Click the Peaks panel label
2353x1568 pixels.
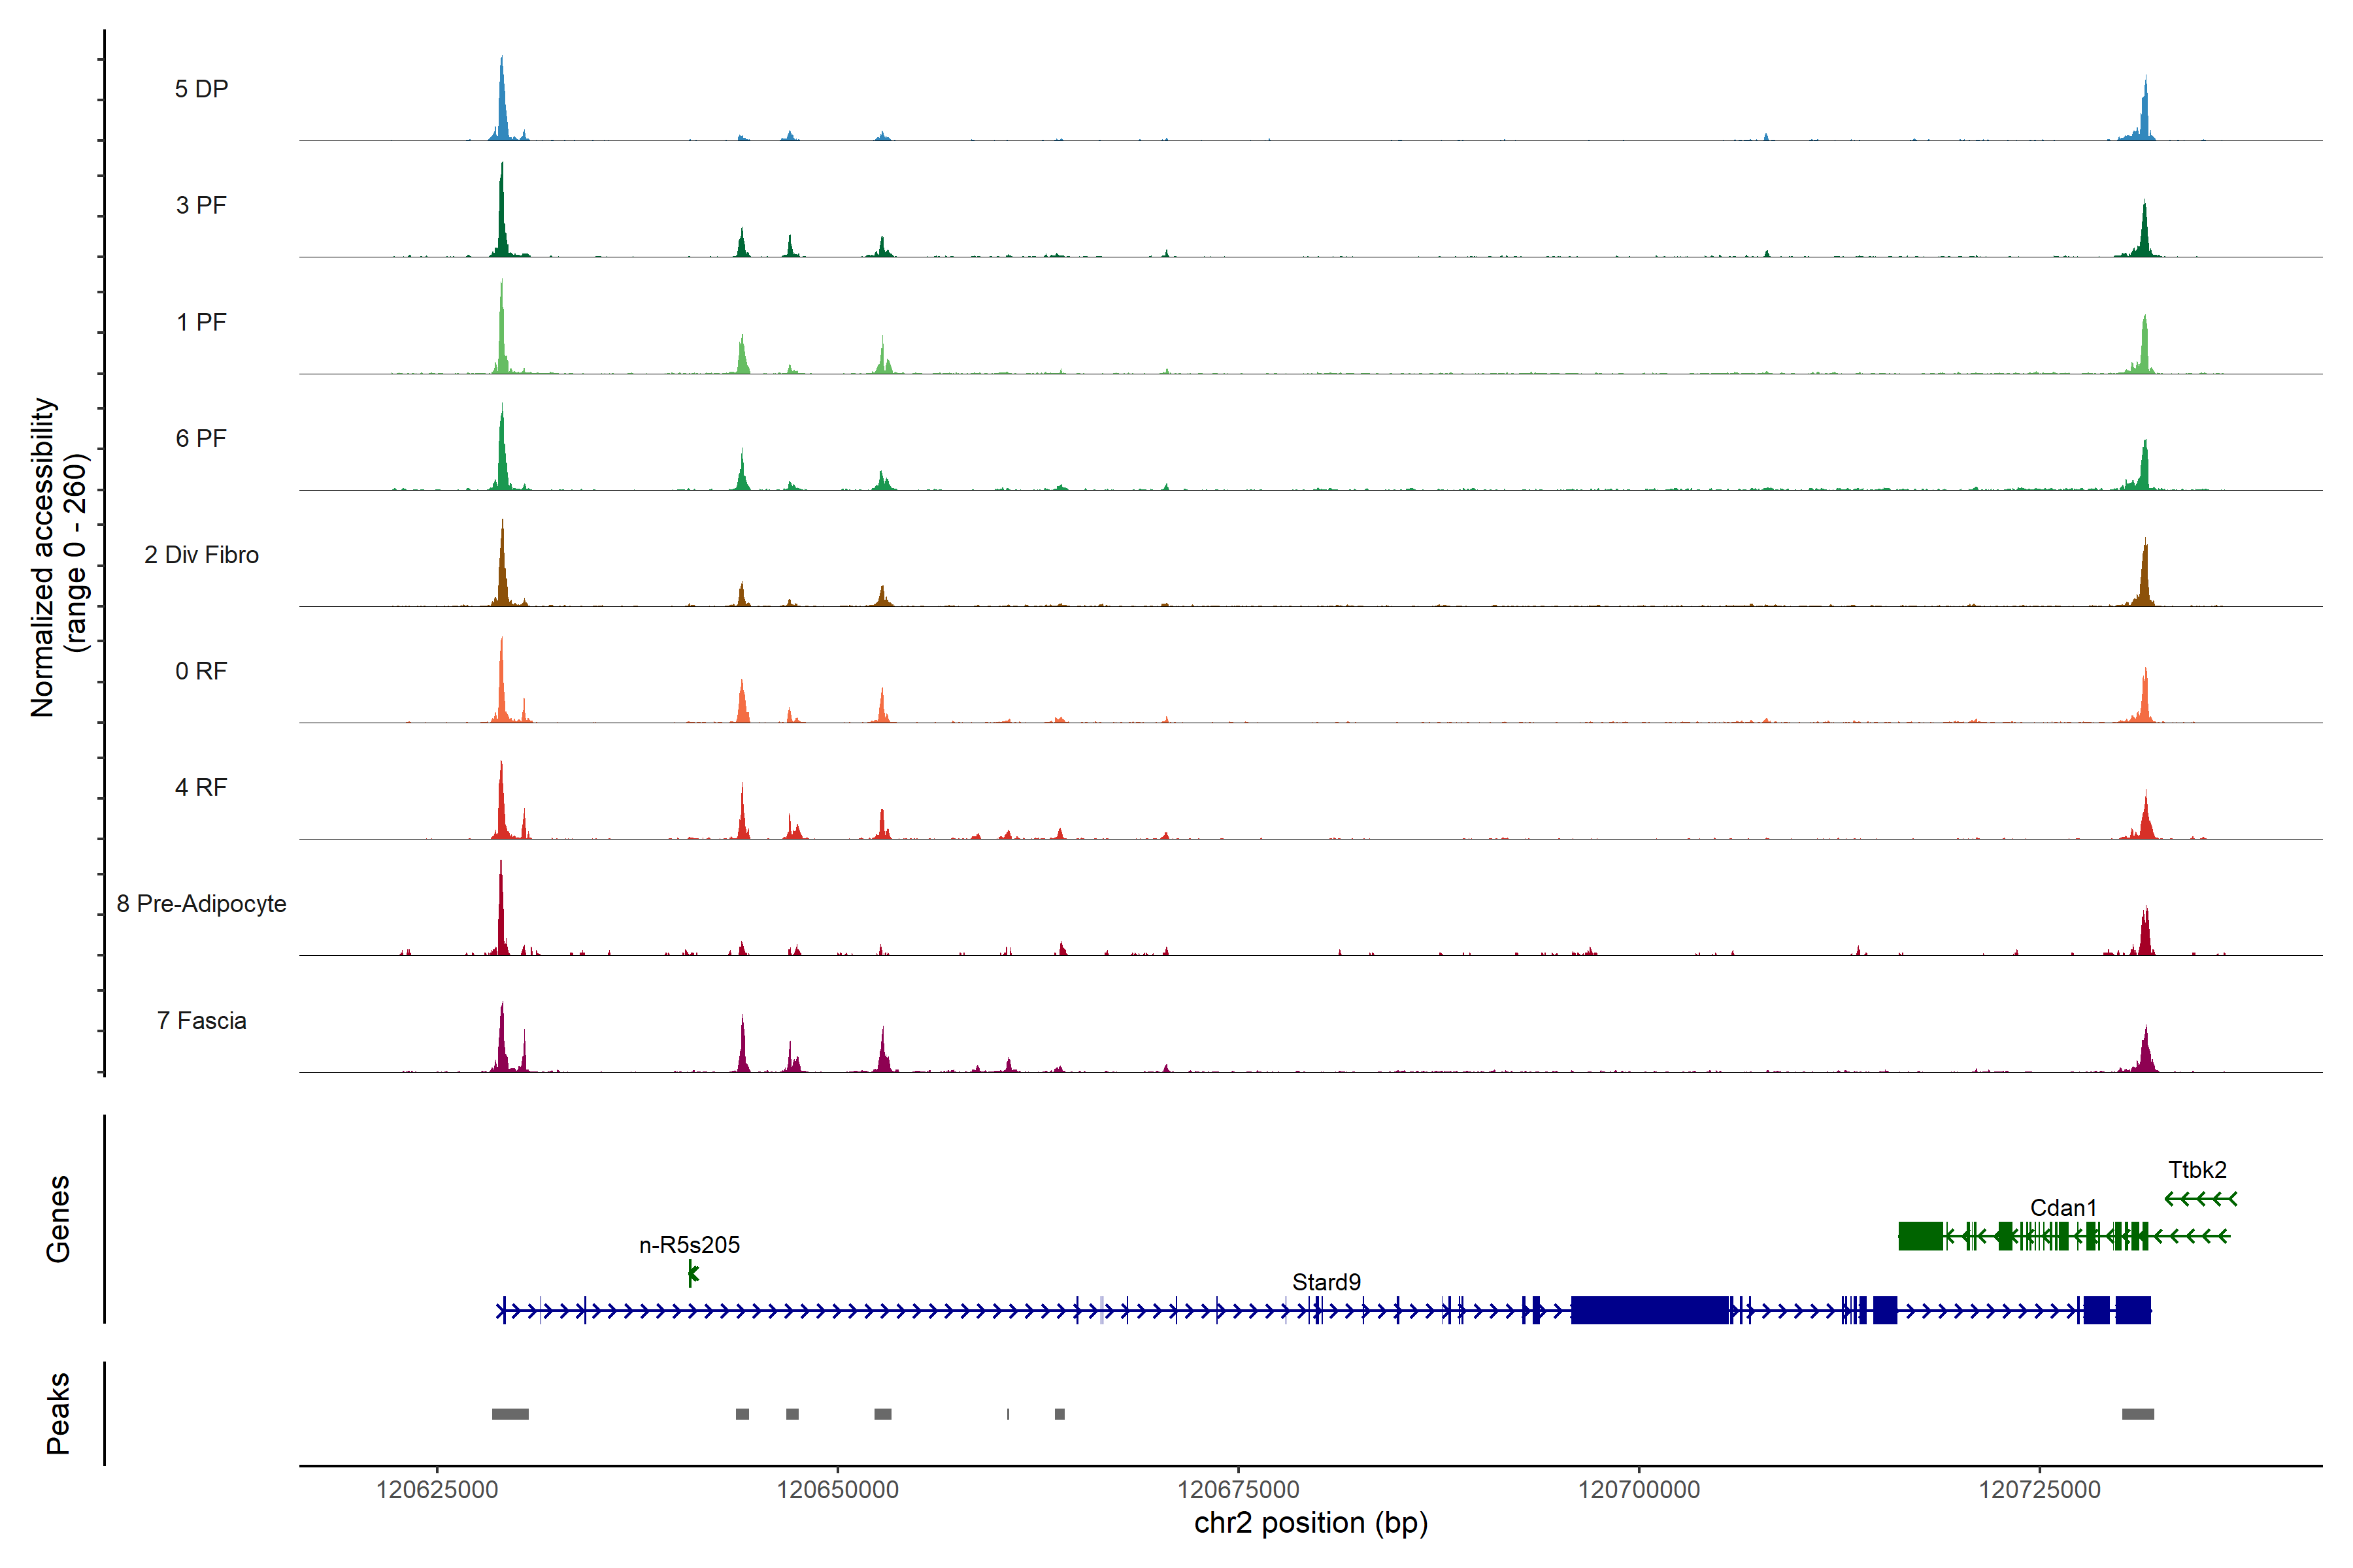click(x=58, y=1413)
